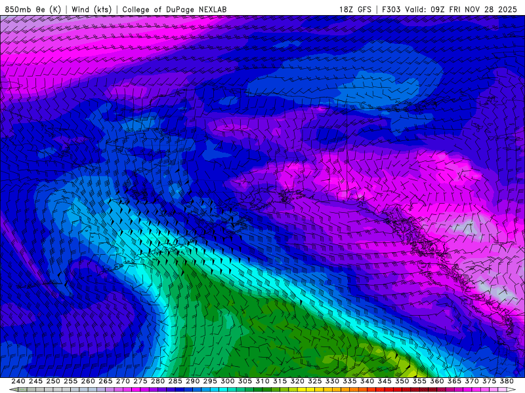Click the 305 value on color scale
The width and height of the screenshot is (525, 393).
click(245, 381)
